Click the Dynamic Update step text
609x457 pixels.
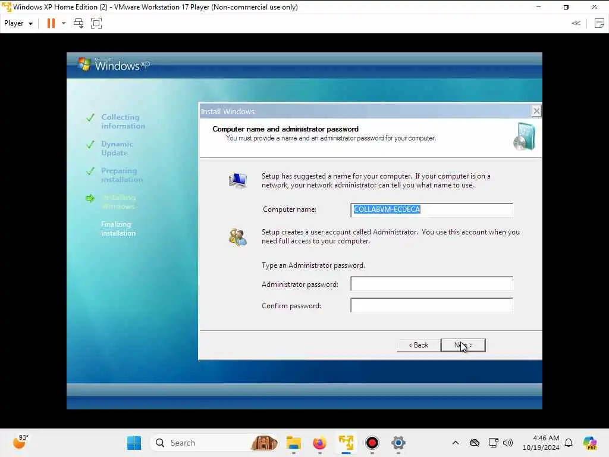point(117,148)
